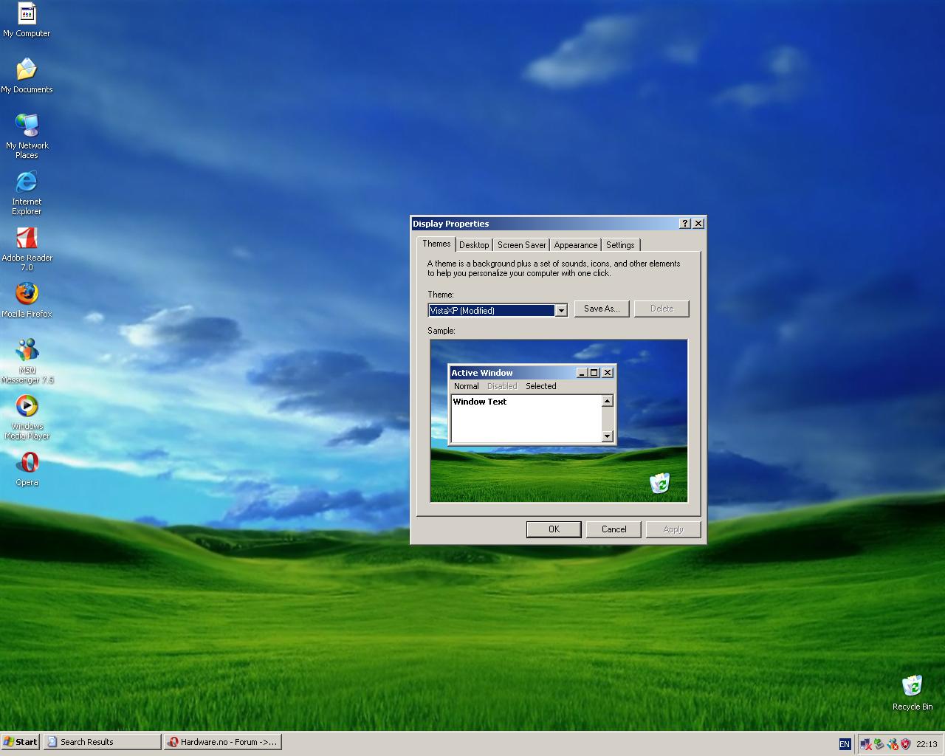Click the help question mark button
Image resolution: width=945 pixels, height=756 pixels.
point(684,224)
